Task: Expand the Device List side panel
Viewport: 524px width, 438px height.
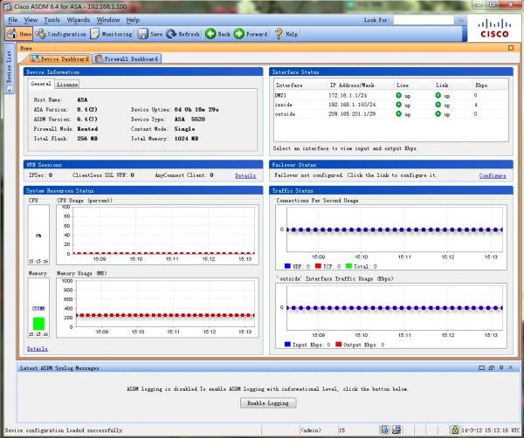Action: 9,68
